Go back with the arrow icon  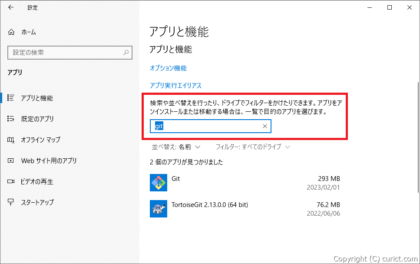tap(11, 7)
